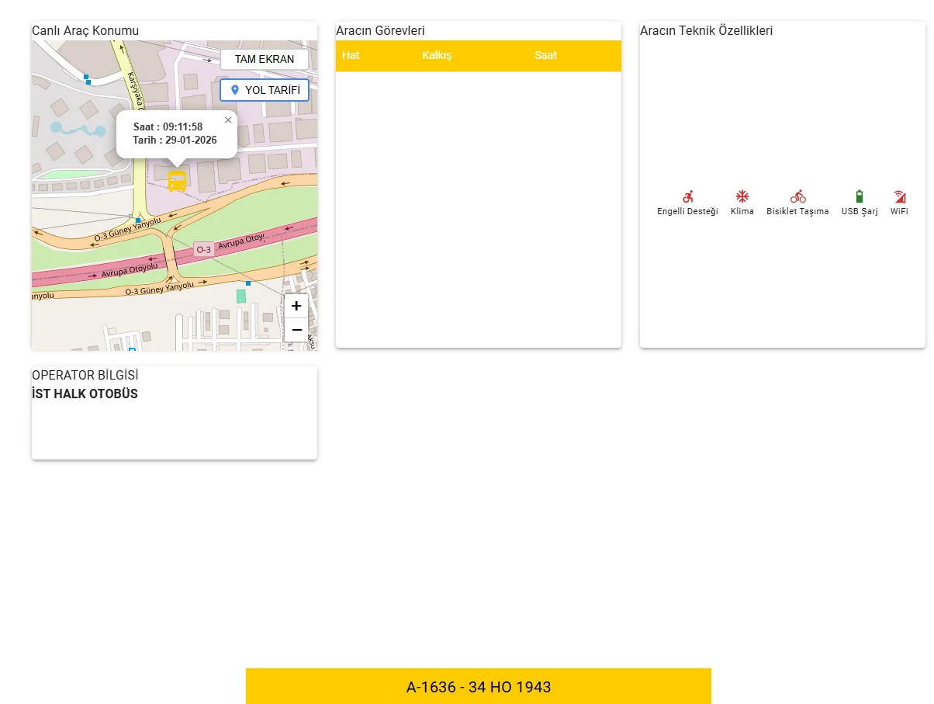This screenshot has height=704, width=934.
Task: Click the WiFi signal icon
Action: 899,197
